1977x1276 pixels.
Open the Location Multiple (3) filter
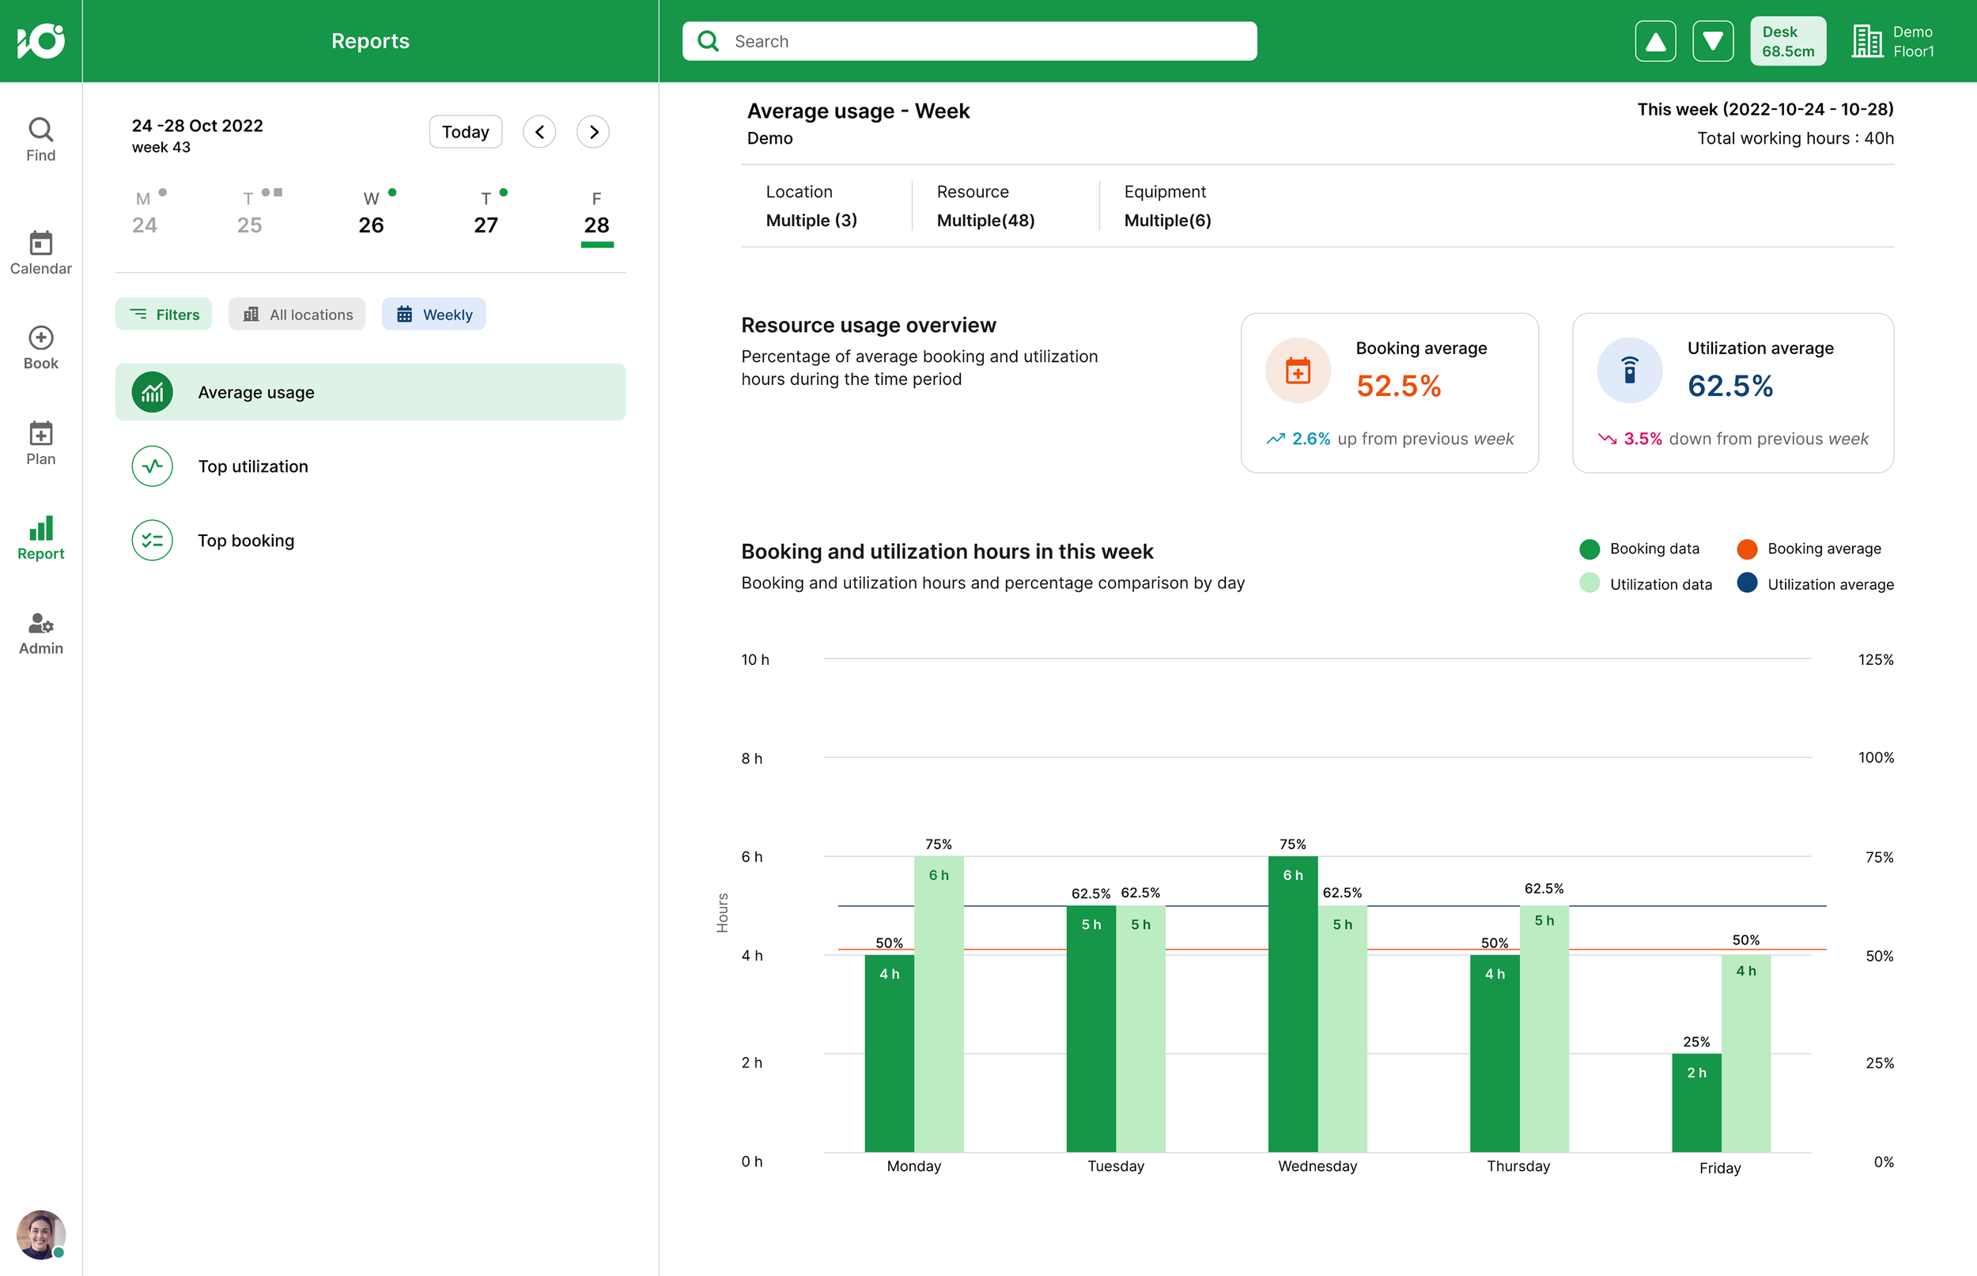click(812, 206)
